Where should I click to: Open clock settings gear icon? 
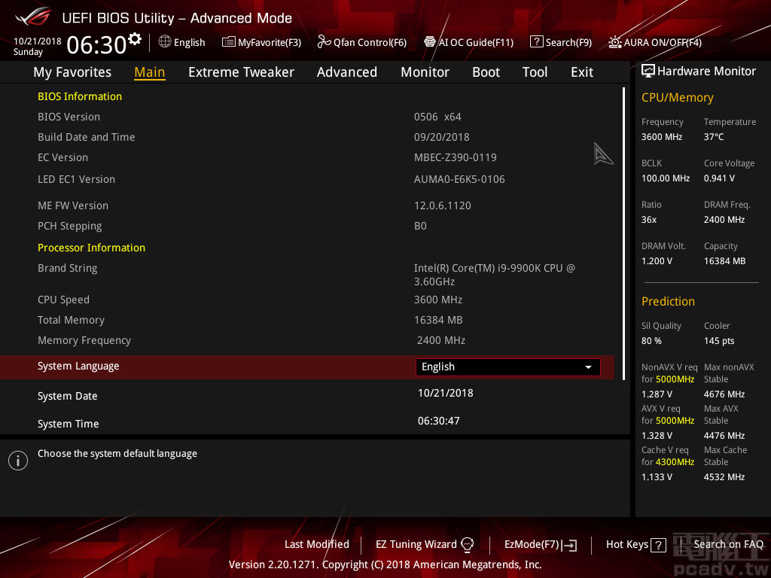point(135,39)
